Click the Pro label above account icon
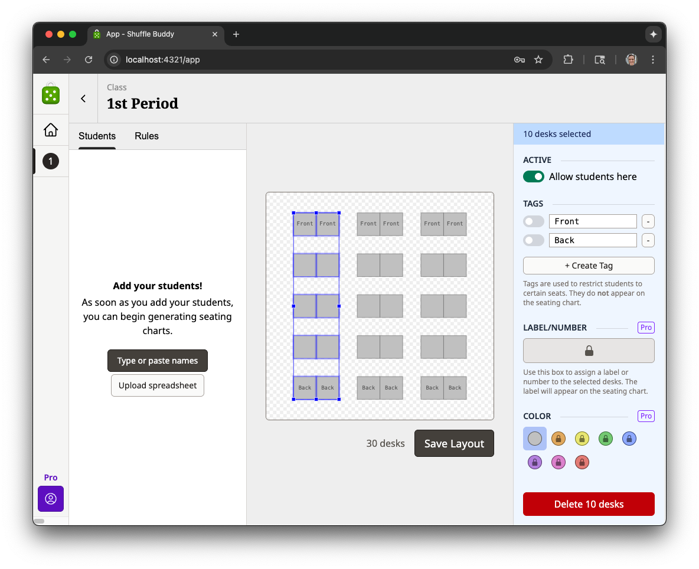Image resolution: width=699 pixels, height=569 pixels. (51, 478)
